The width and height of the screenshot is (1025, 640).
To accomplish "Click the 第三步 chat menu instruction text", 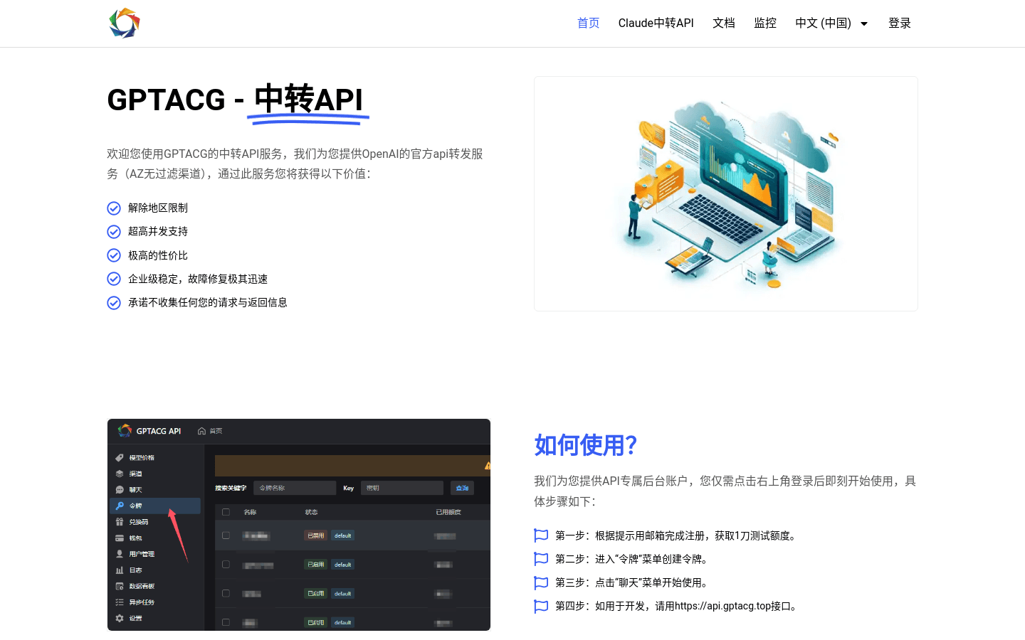I will (x=634, y=582).
